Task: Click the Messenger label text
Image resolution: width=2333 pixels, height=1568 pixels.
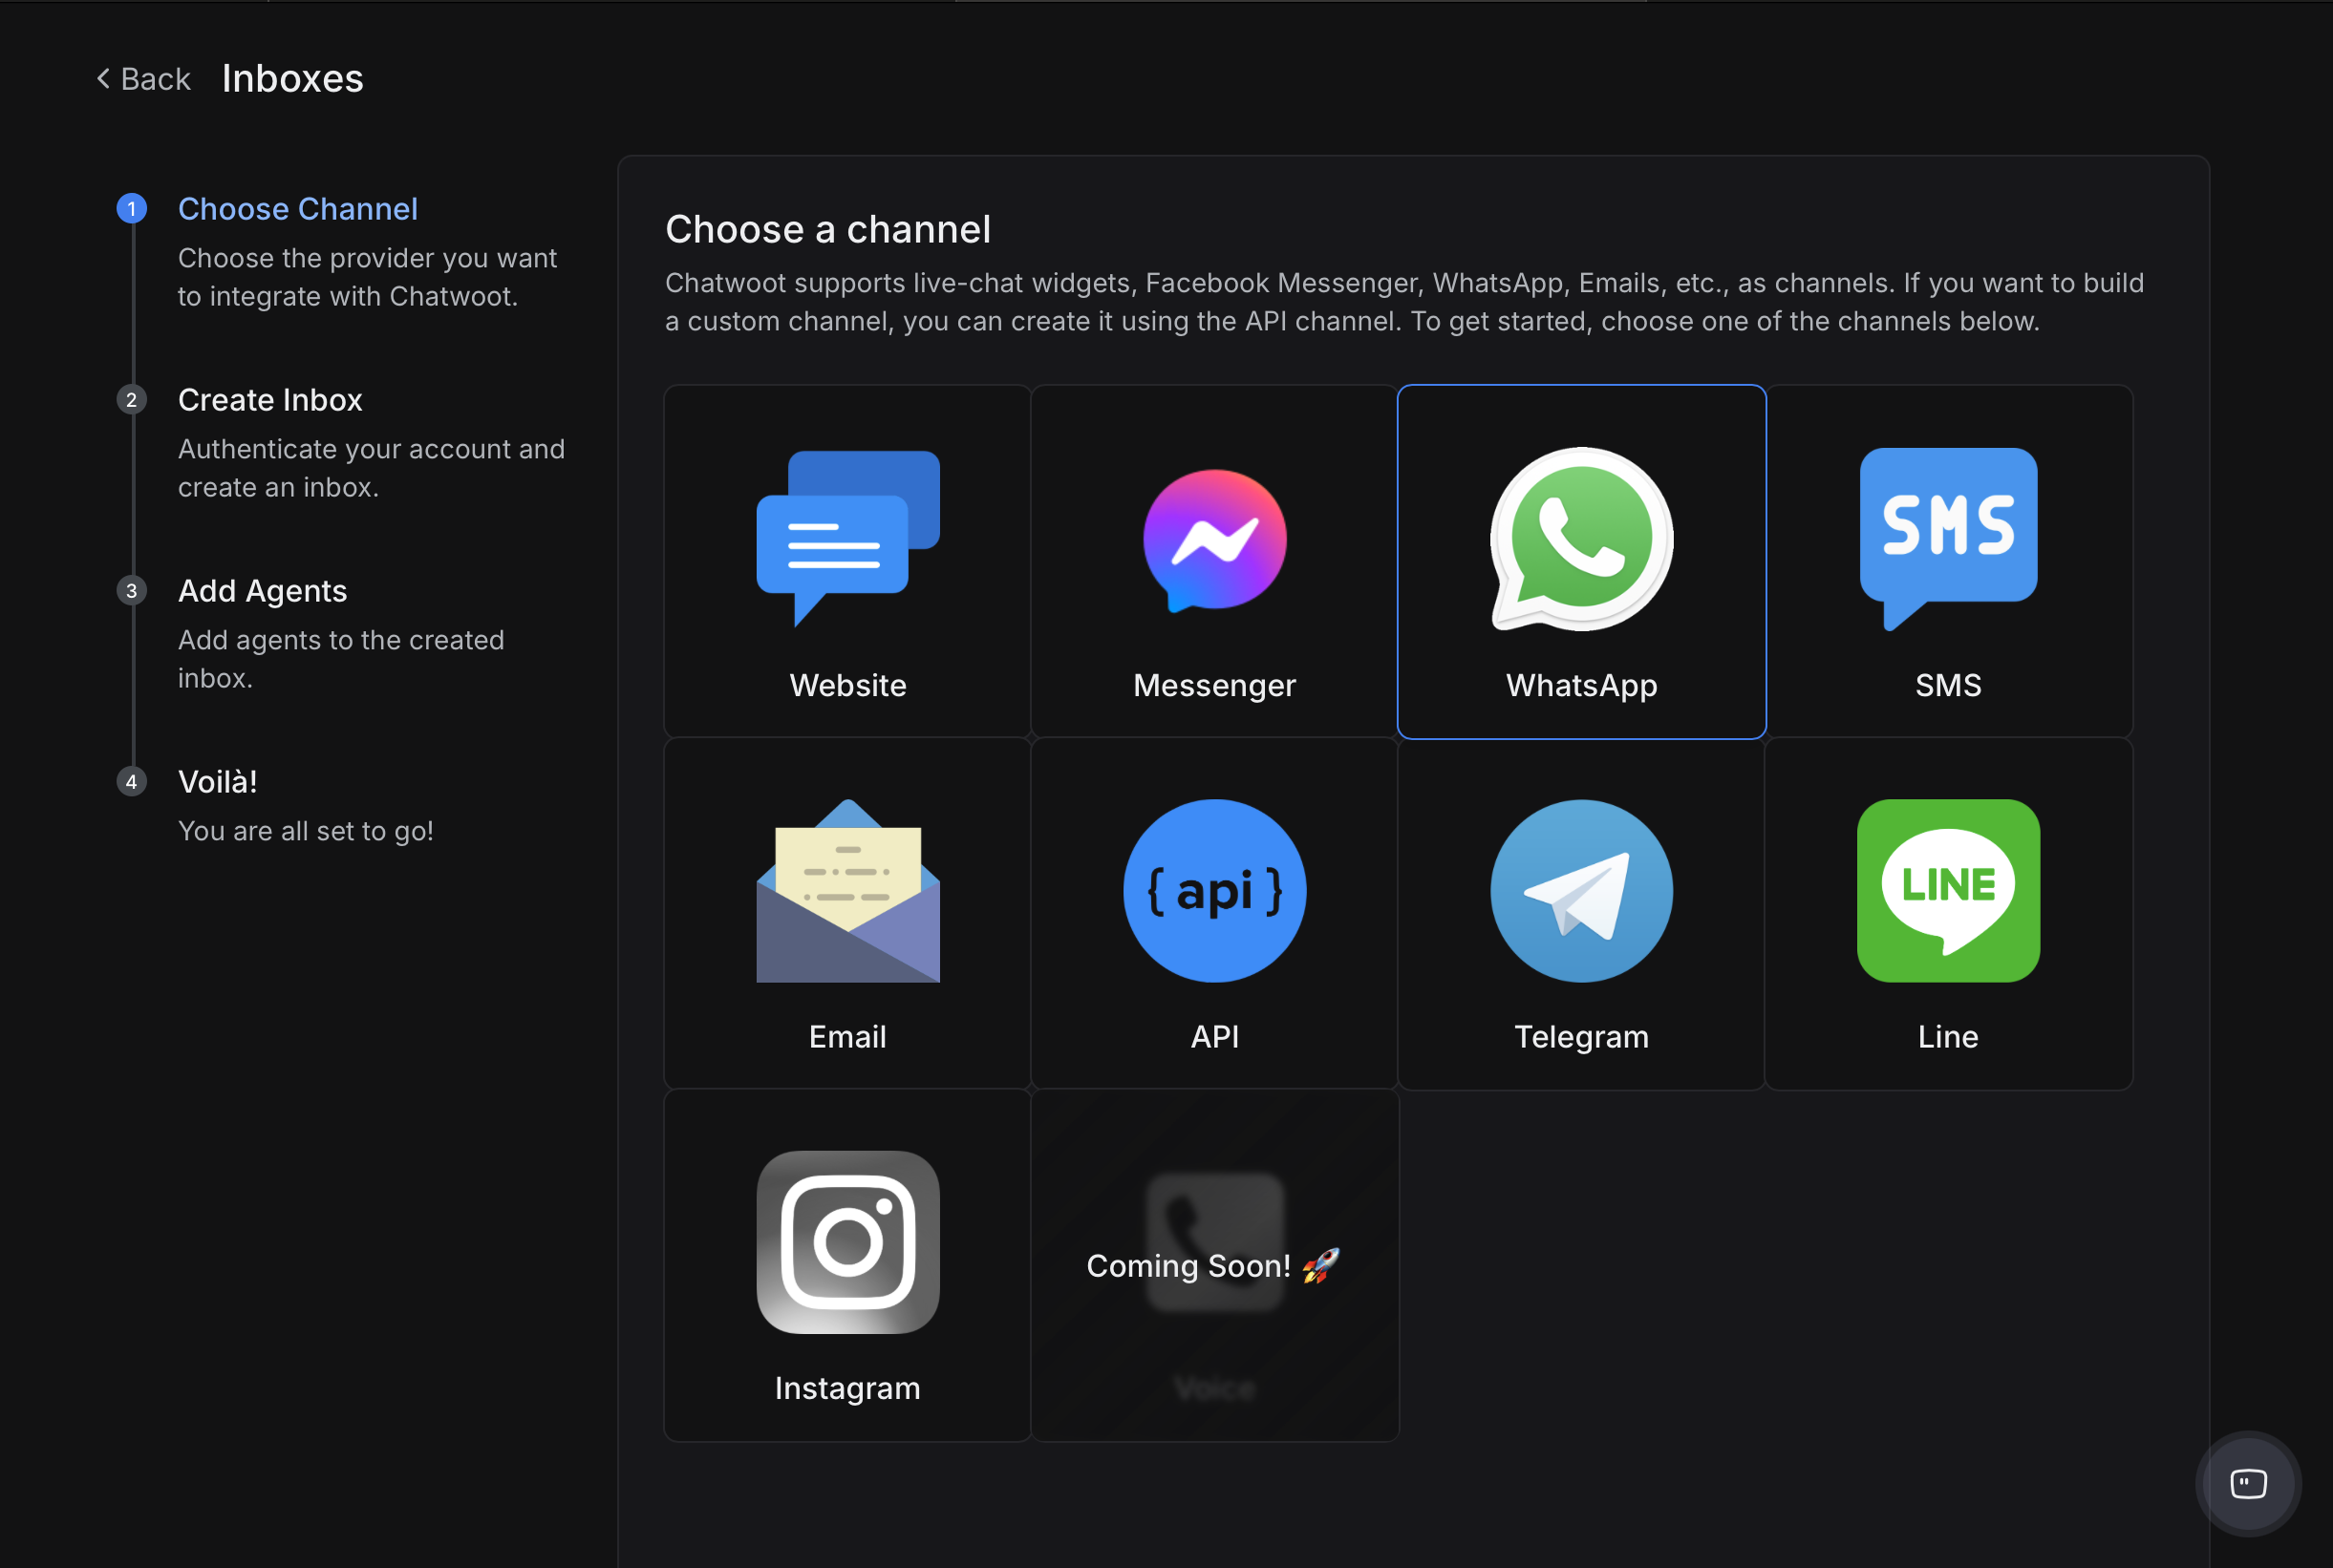Action: (x=1214, y=685)
